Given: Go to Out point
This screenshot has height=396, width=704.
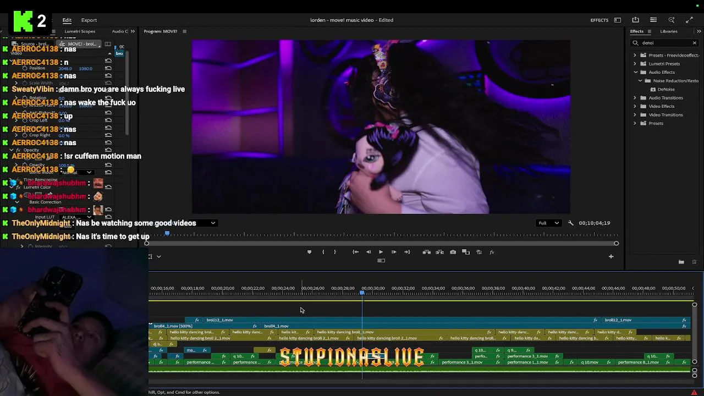Looking at the screenshot, I should (x=407, y=252).
